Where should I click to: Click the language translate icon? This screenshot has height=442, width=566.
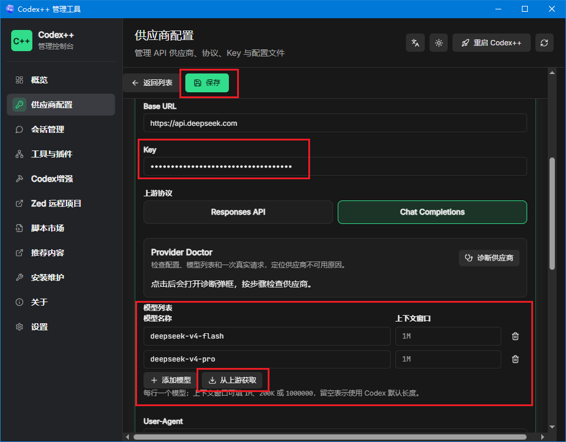pos(415,43)
